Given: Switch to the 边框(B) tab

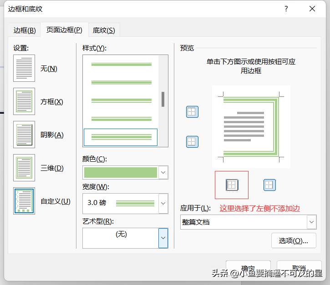Looking at the screenshot, I should (x=24, y=30).
